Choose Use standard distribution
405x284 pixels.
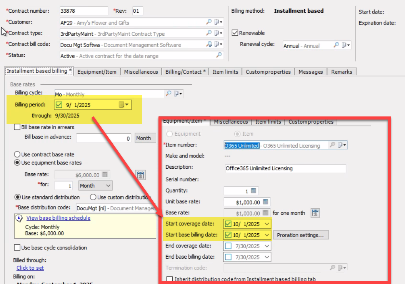[x=18, y=197]
